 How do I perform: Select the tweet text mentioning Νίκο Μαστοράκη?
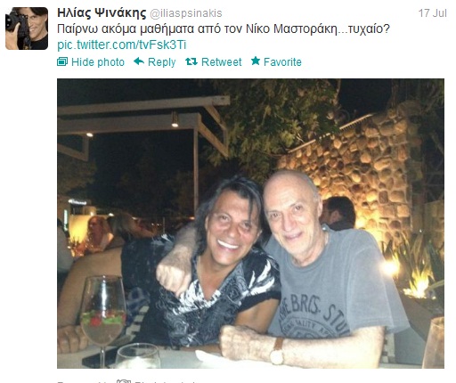pos(223,29)
